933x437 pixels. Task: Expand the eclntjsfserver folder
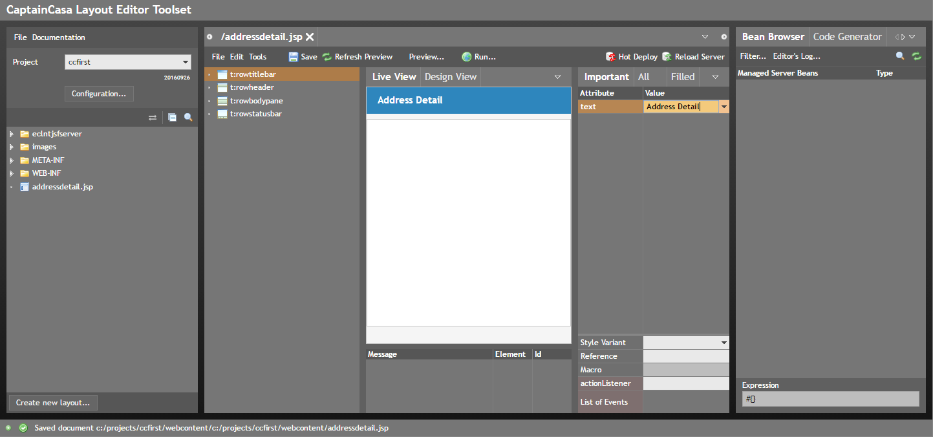(11, 134)
